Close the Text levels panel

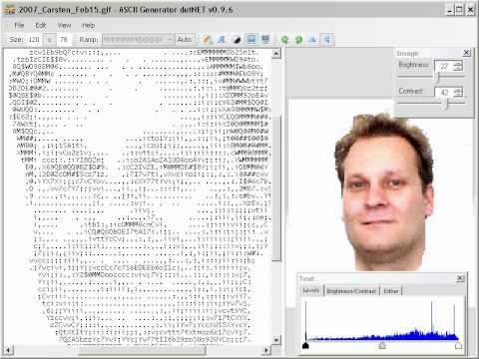pyautogui.click(x=460, y=278)
